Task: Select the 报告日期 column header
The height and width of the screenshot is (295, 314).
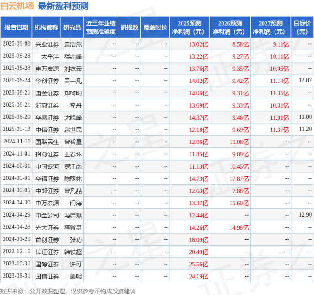Action: point(16,27)
